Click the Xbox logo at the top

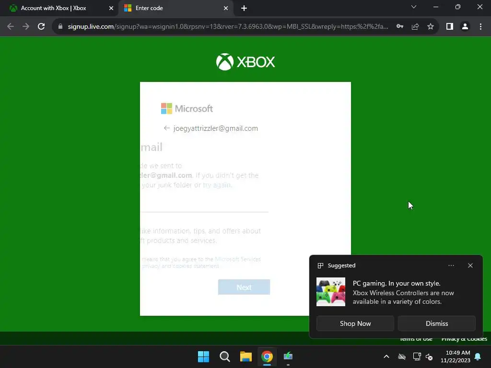pos(245,62)
